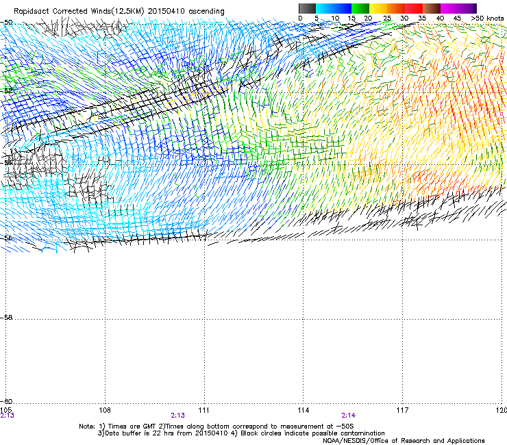The height and width of the screenshot is (445, 507).
Task: Click latitude label '-60' at bottom left
Action: 7,402
